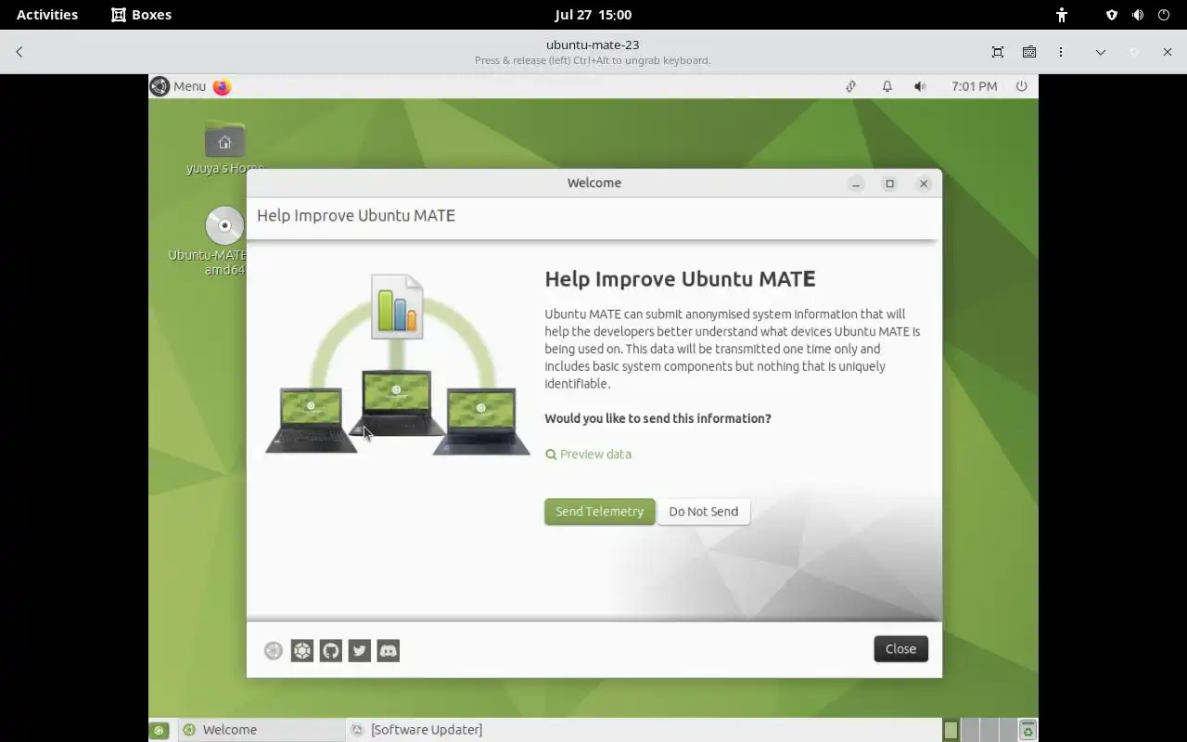Open the keyboard shortcuts button in Boxes
This screenshot has height=742, width=1187.
[1029, 52]
